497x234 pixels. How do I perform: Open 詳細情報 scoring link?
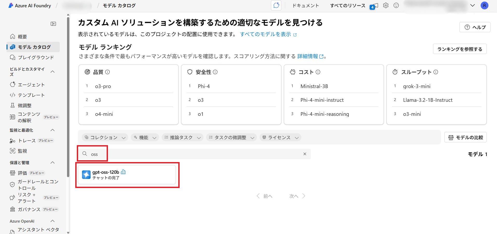pyautogui.click(x=310, y=56)
